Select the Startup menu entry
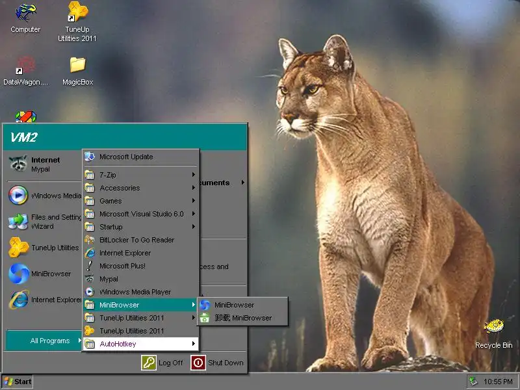 pos(140,227)
